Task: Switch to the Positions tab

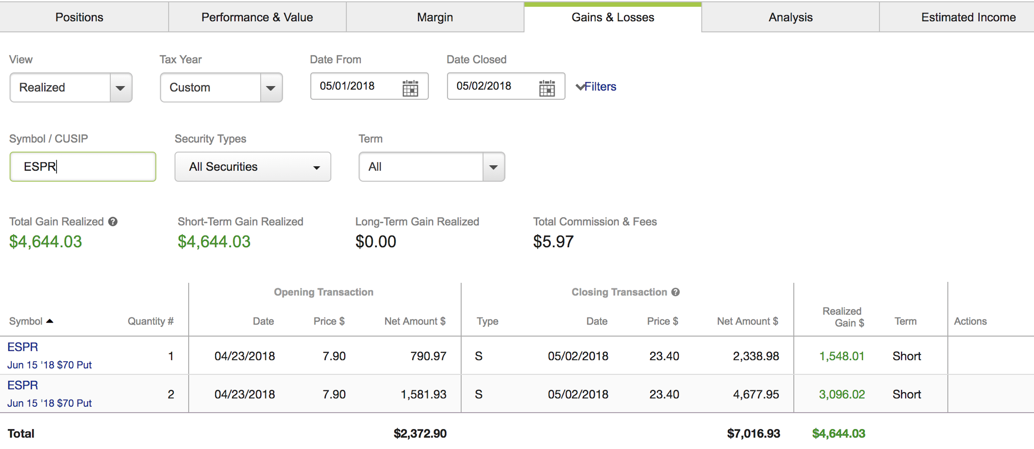Action: pos(80,17)
